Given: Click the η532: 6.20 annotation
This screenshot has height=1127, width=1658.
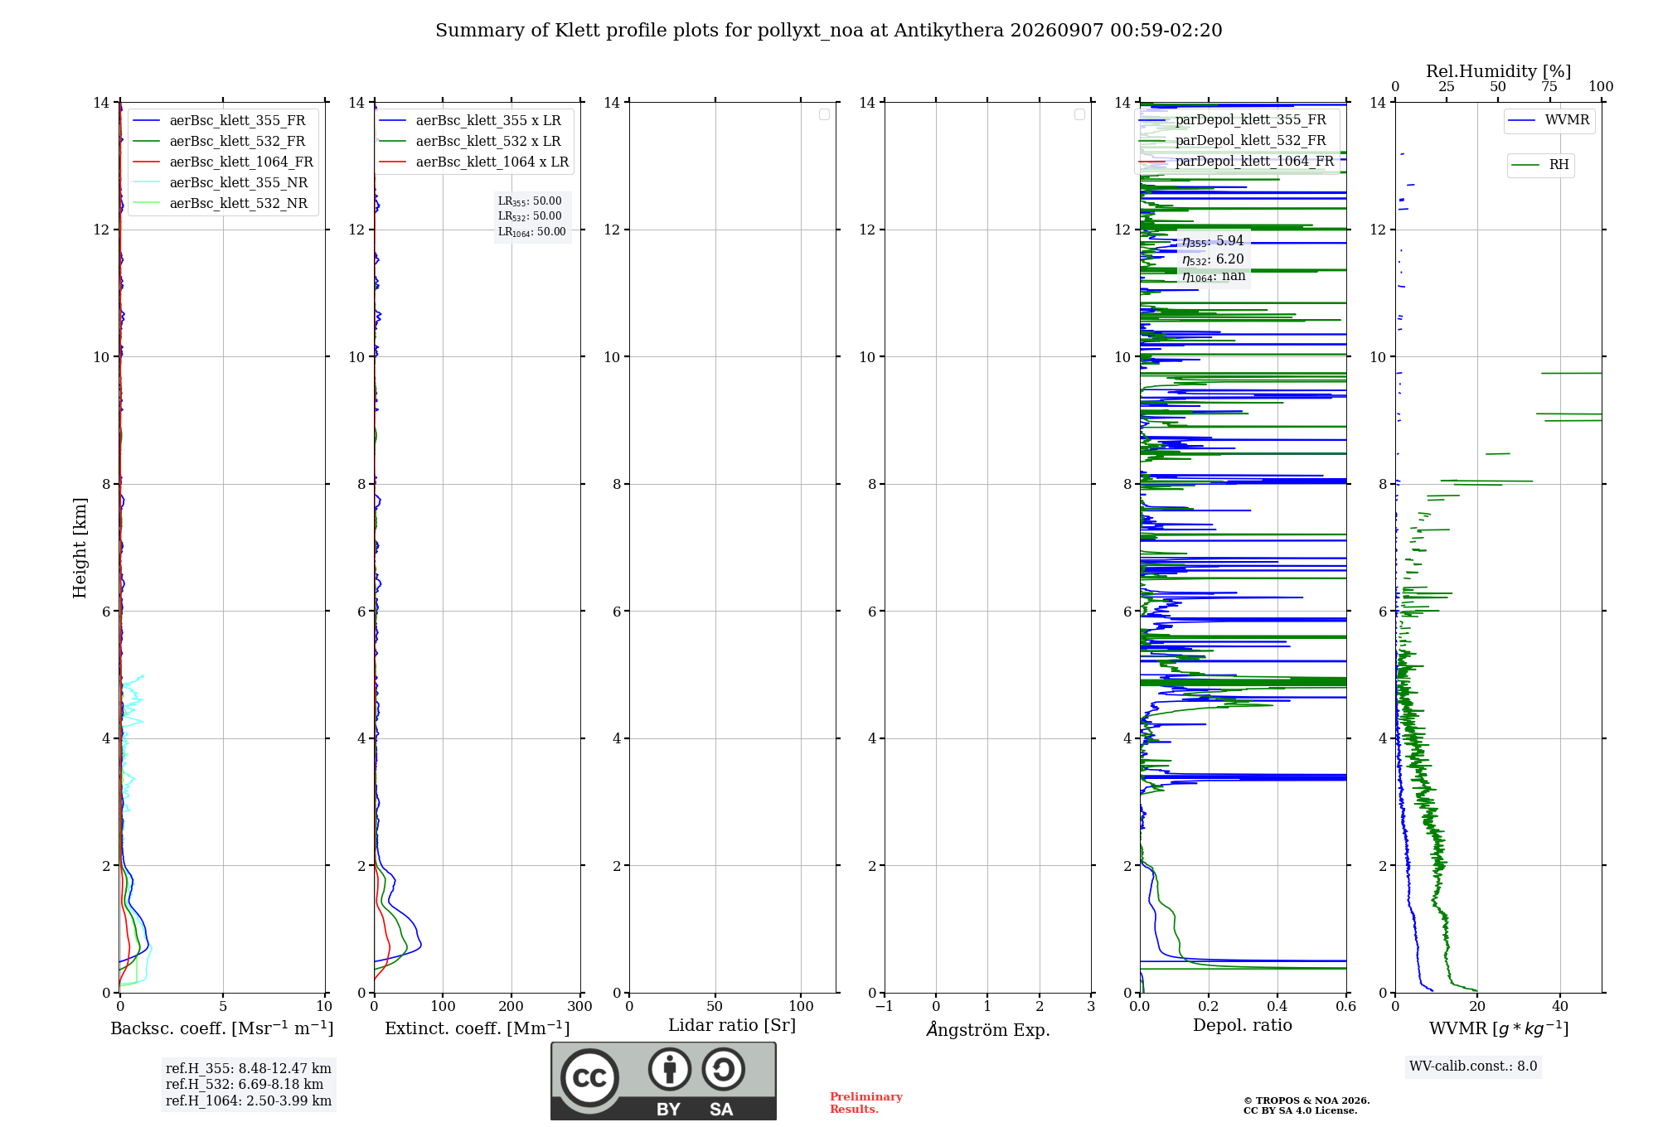Looking at the screenshot, I should [1213, 259].
